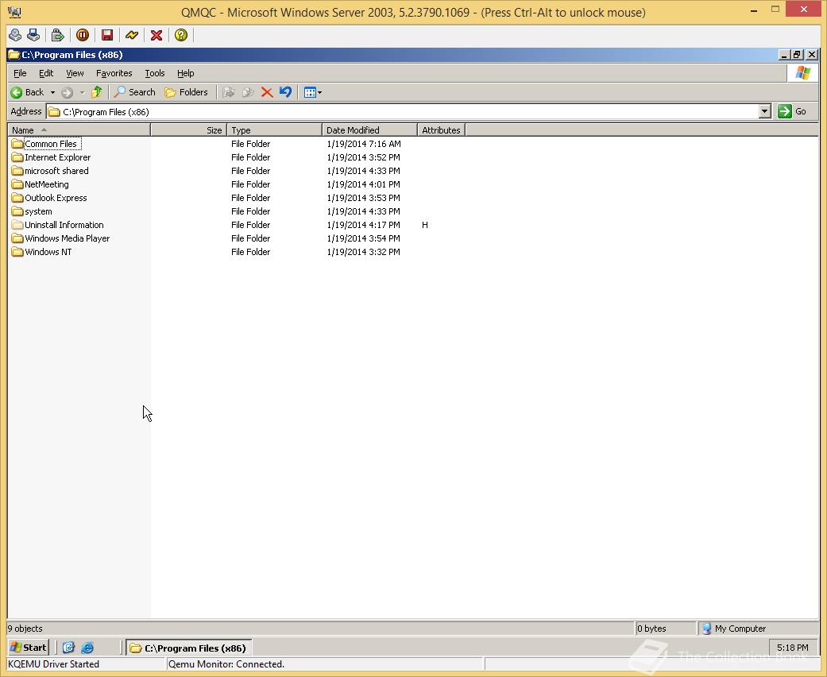Click the clipboard transfer icon in QMQC toolbar
The width and height of the screenshot is (827, 677).
tap(57, 35)
